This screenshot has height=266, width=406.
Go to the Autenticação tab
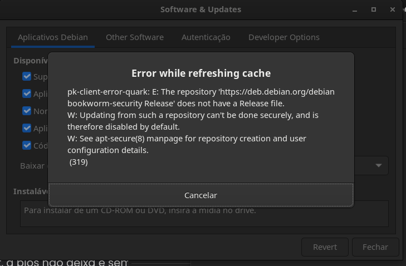(206, 37)
